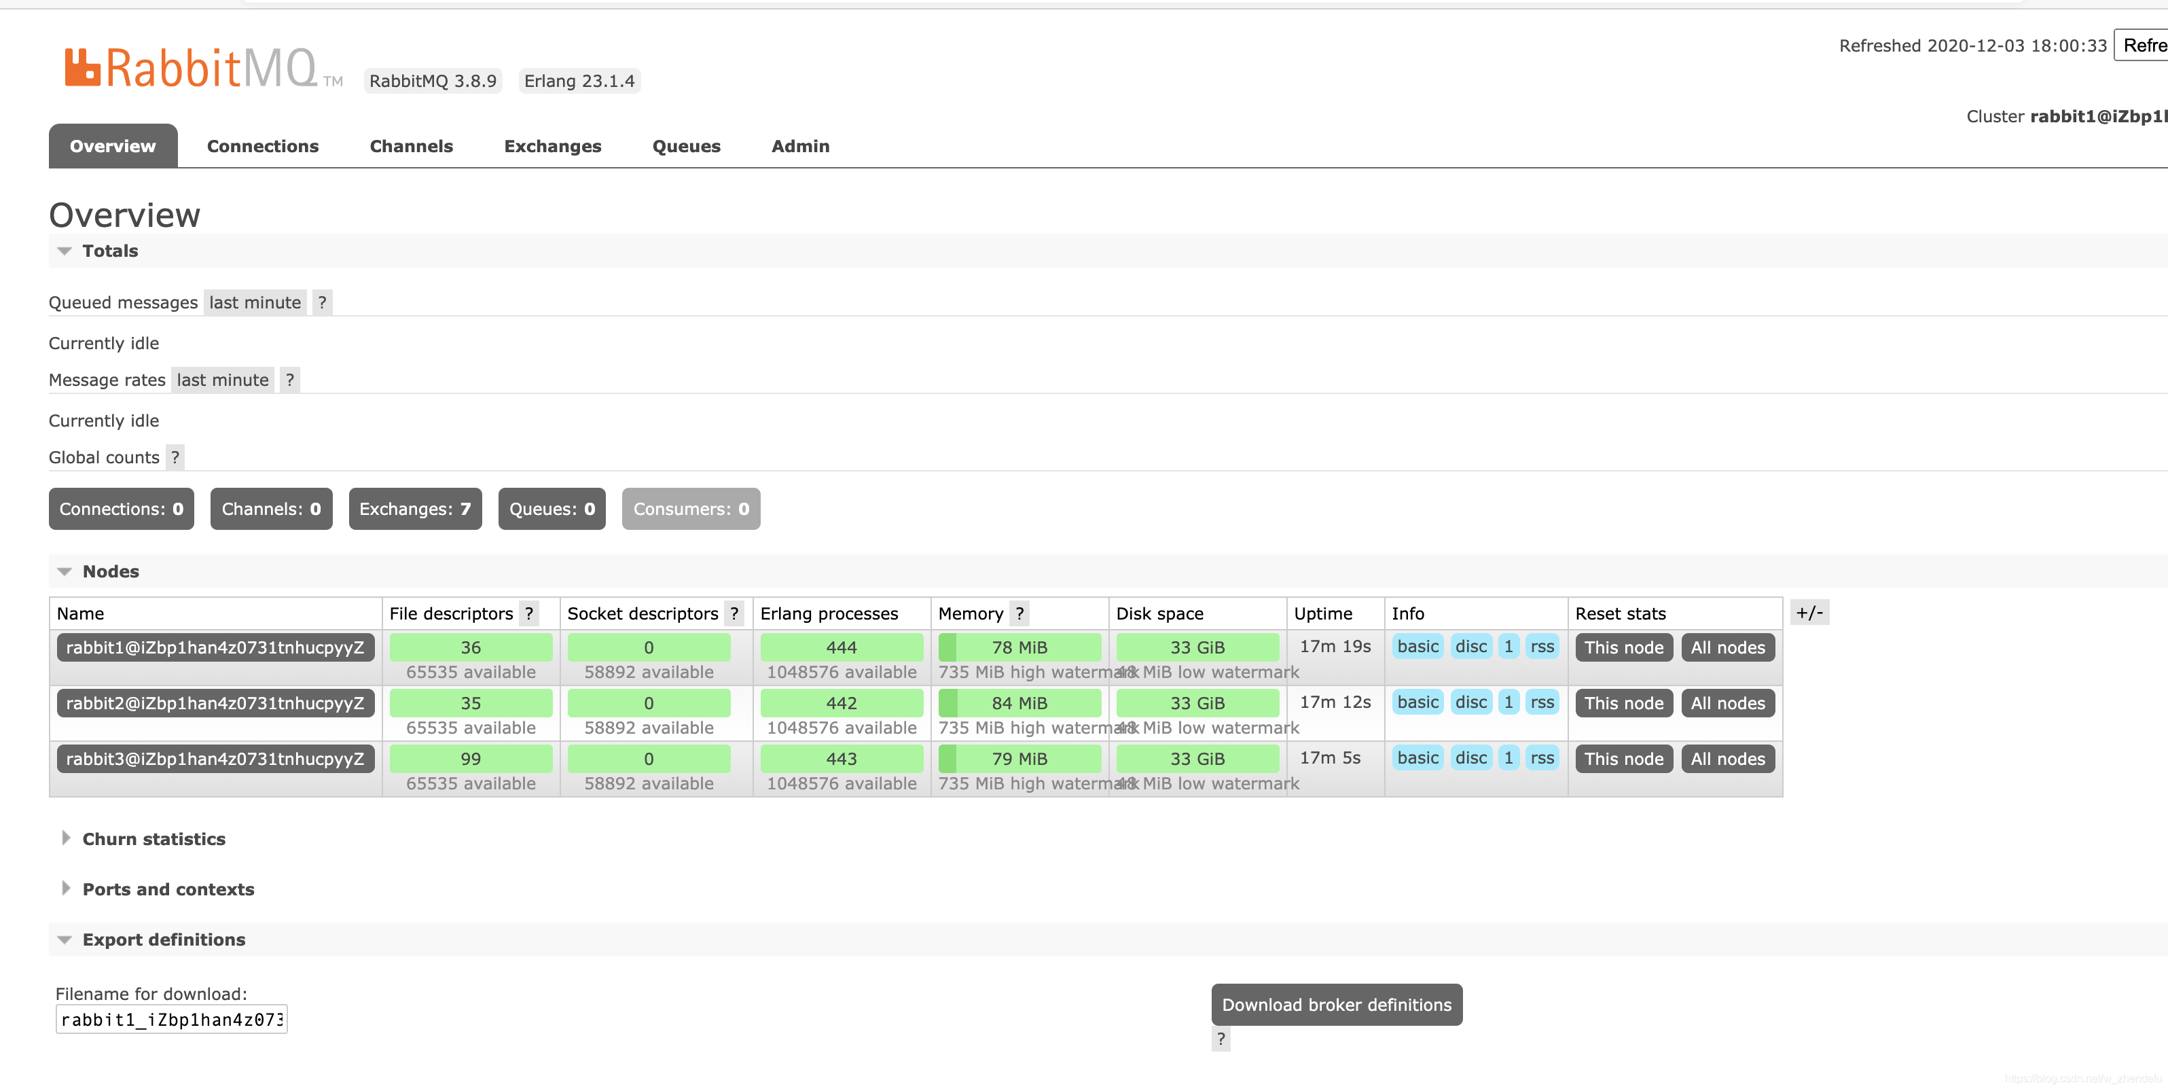
Task: Go to the Queues tab
Action: click(687, 145)
